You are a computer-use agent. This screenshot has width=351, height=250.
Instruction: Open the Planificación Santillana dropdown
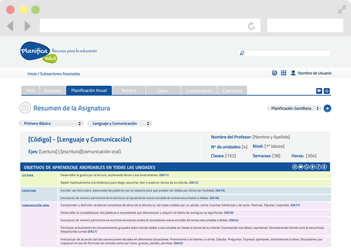point(294,108)
